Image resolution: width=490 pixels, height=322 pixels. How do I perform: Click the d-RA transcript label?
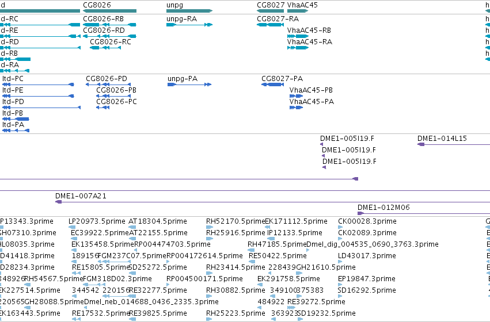point(10,65)
